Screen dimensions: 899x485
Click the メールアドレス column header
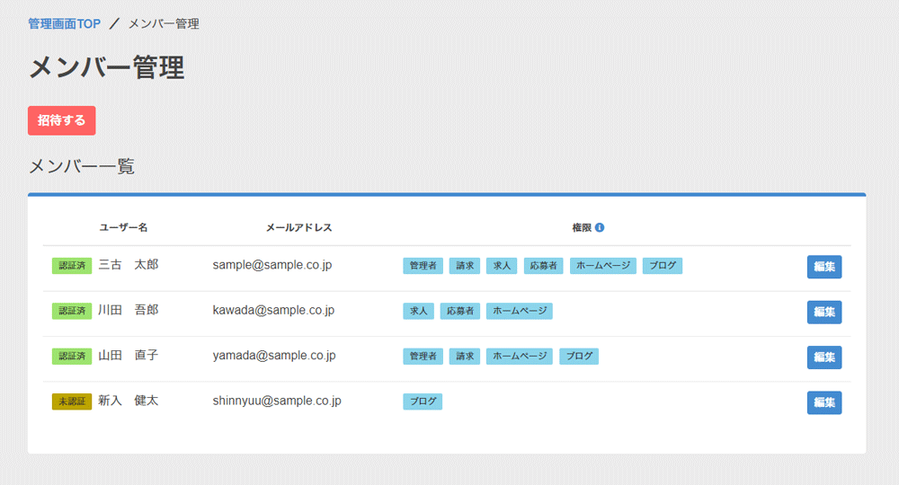click(x=299, y=228)
